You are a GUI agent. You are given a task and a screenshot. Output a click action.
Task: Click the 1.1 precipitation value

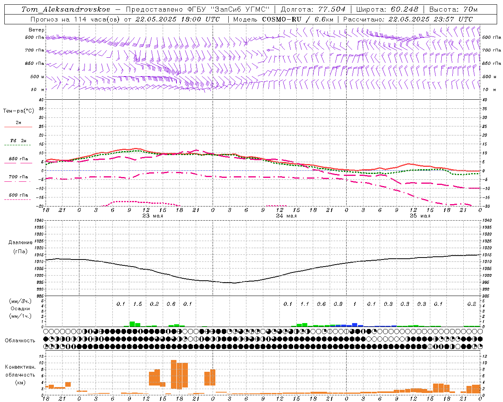[x=305, y=304]
